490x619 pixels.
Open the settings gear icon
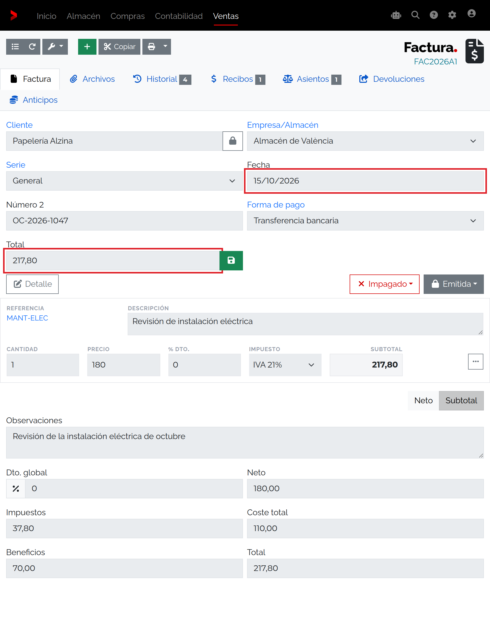click(x=452, y=15)
